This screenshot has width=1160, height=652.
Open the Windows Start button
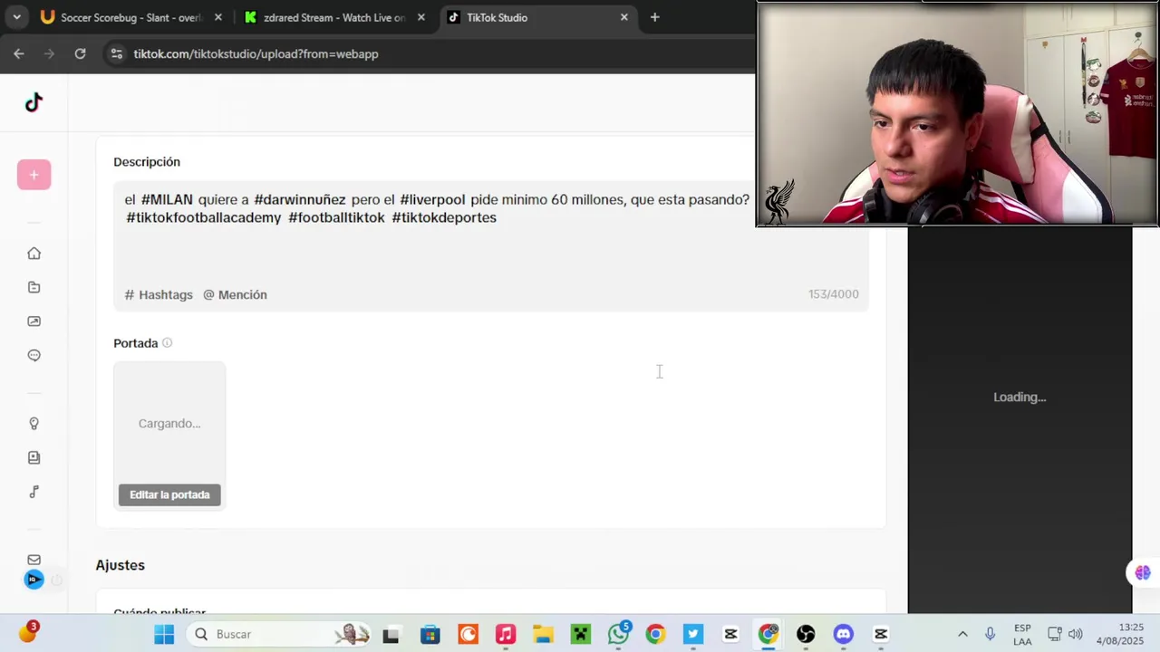[x=164, y=634]
